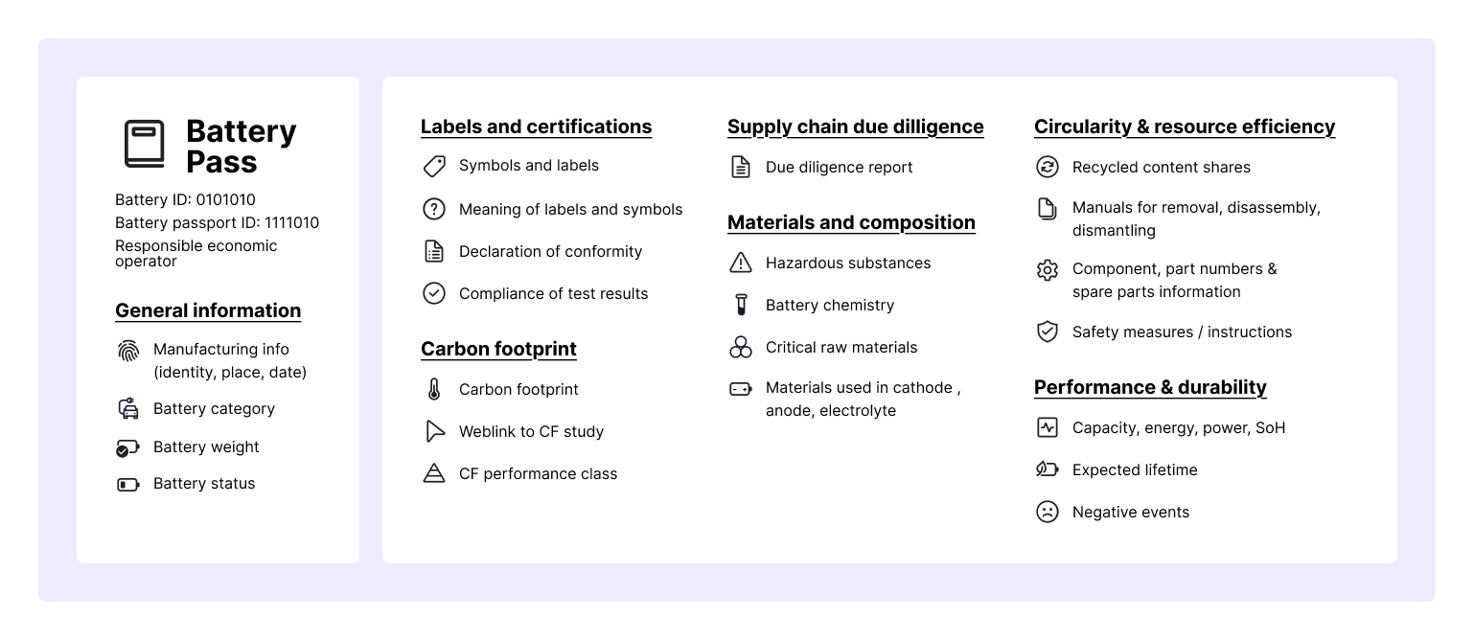Image resolution: width=1474 pixels, height=640 pixels.
Task: Click the molecule icon for Critical raw materials
Action: click(x=741, y=347)
